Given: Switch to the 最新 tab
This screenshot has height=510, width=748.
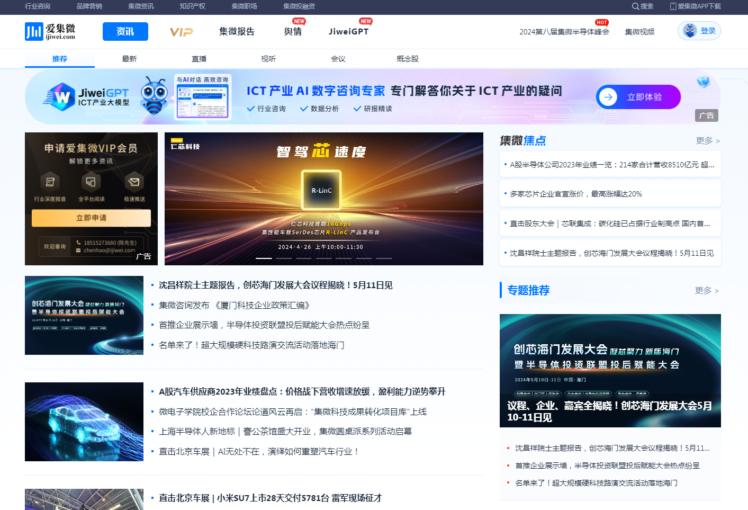Looking at the screenshot, I should click(x=129, y=59).
